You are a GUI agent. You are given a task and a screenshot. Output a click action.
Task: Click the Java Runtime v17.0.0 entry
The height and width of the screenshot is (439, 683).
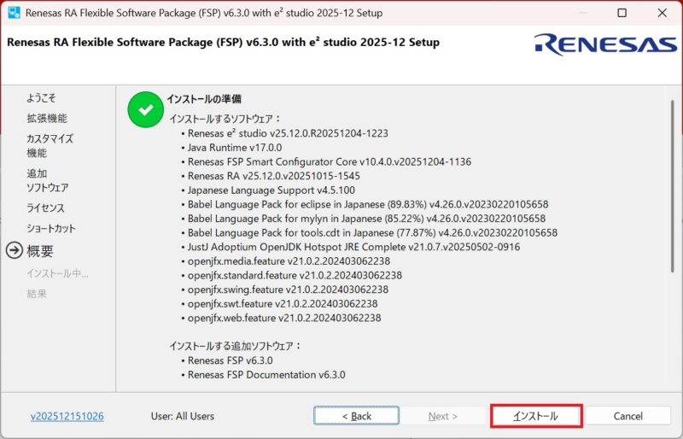click(234, 148)
